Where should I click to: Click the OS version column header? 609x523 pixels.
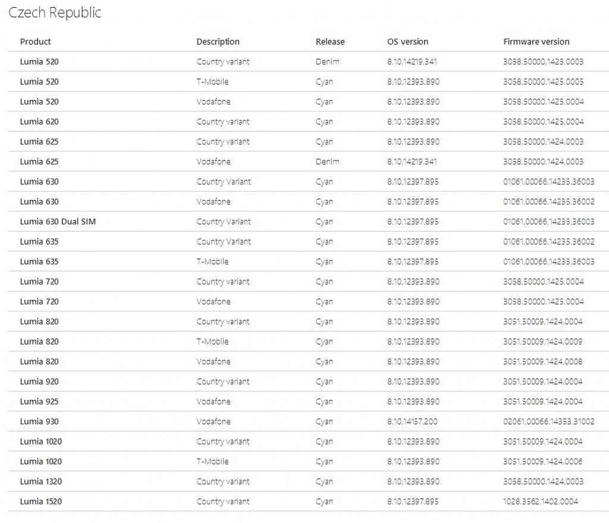tap(407, 42)
